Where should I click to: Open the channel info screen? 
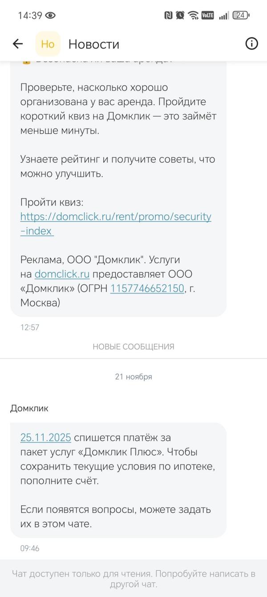coord(251,44)
